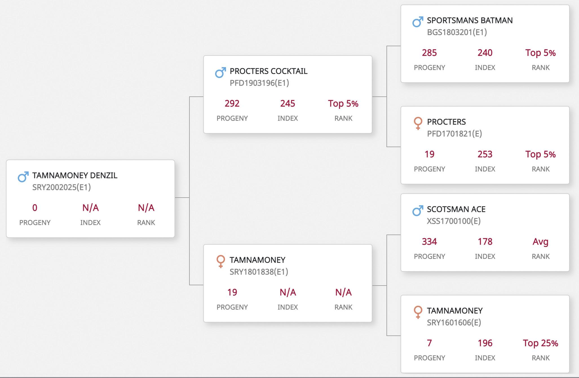
Task: Click the female icon beside TAMNAMONEY SRY1601606(E)
Action: point(418,312)
